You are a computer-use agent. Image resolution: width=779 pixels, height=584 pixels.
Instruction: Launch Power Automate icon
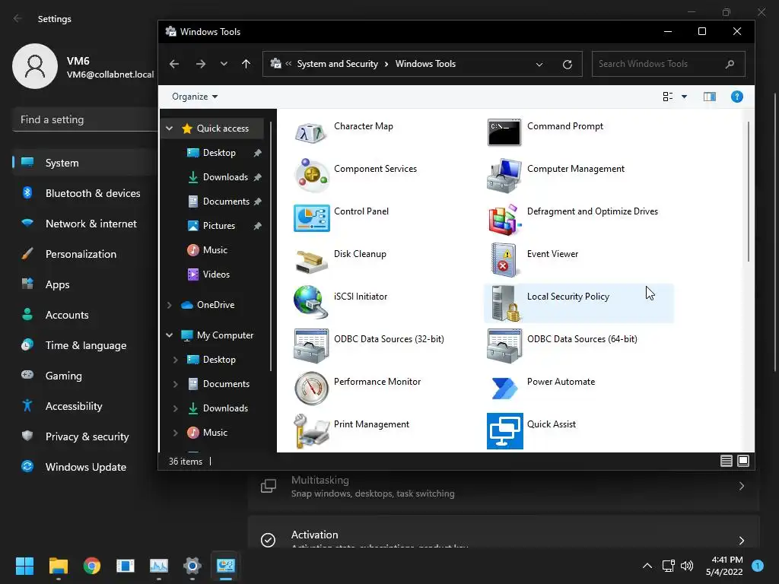pos(504,389)
